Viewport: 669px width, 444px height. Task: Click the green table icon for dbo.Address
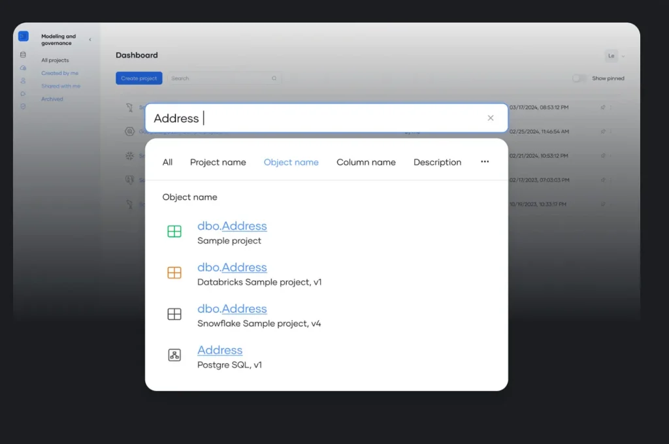pos(174,232)
